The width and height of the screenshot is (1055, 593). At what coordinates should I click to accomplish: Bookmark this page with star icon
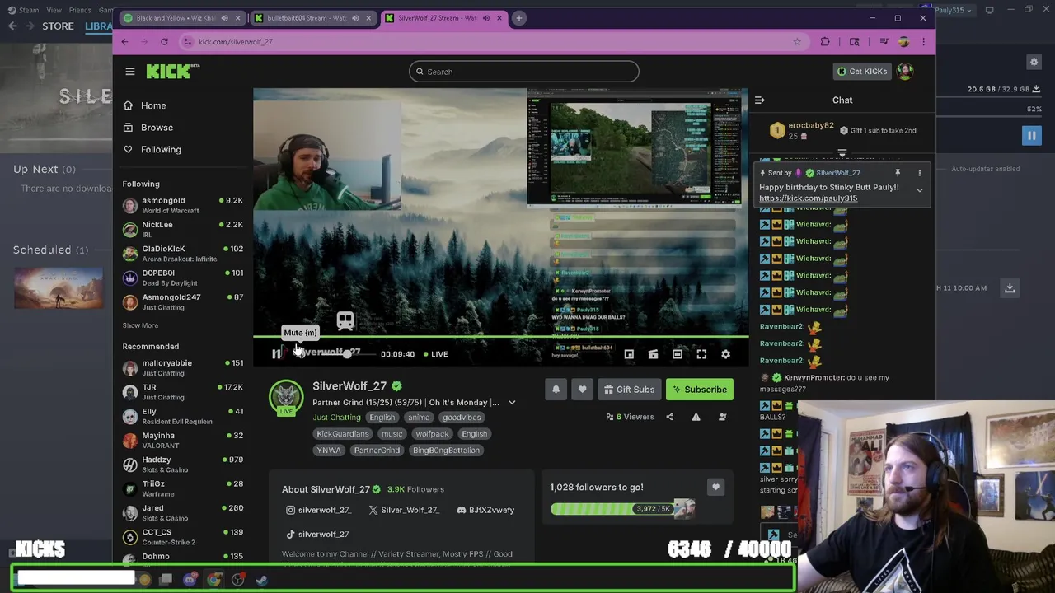click(797, 42)
